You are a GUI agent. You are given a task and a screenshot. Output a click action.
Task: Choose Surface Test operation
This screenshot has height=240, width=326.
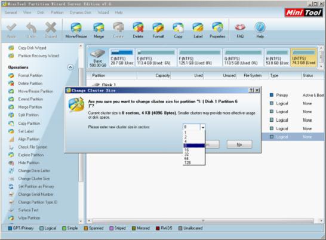click(x=28, y=210)
